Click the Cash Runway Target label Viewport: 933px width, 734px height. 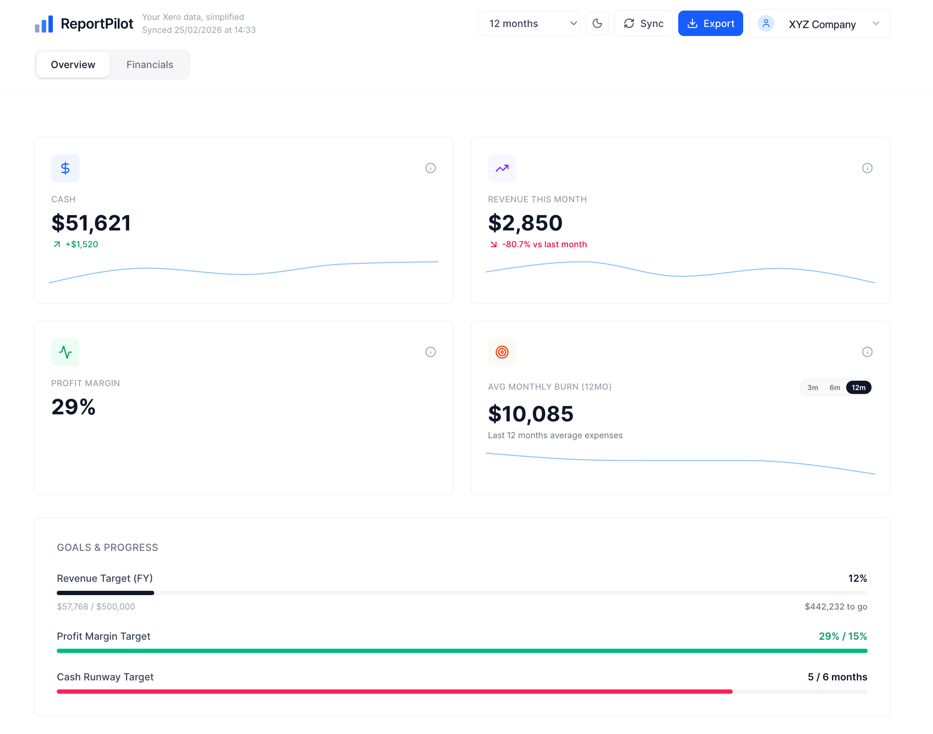[x=105, y=677]
